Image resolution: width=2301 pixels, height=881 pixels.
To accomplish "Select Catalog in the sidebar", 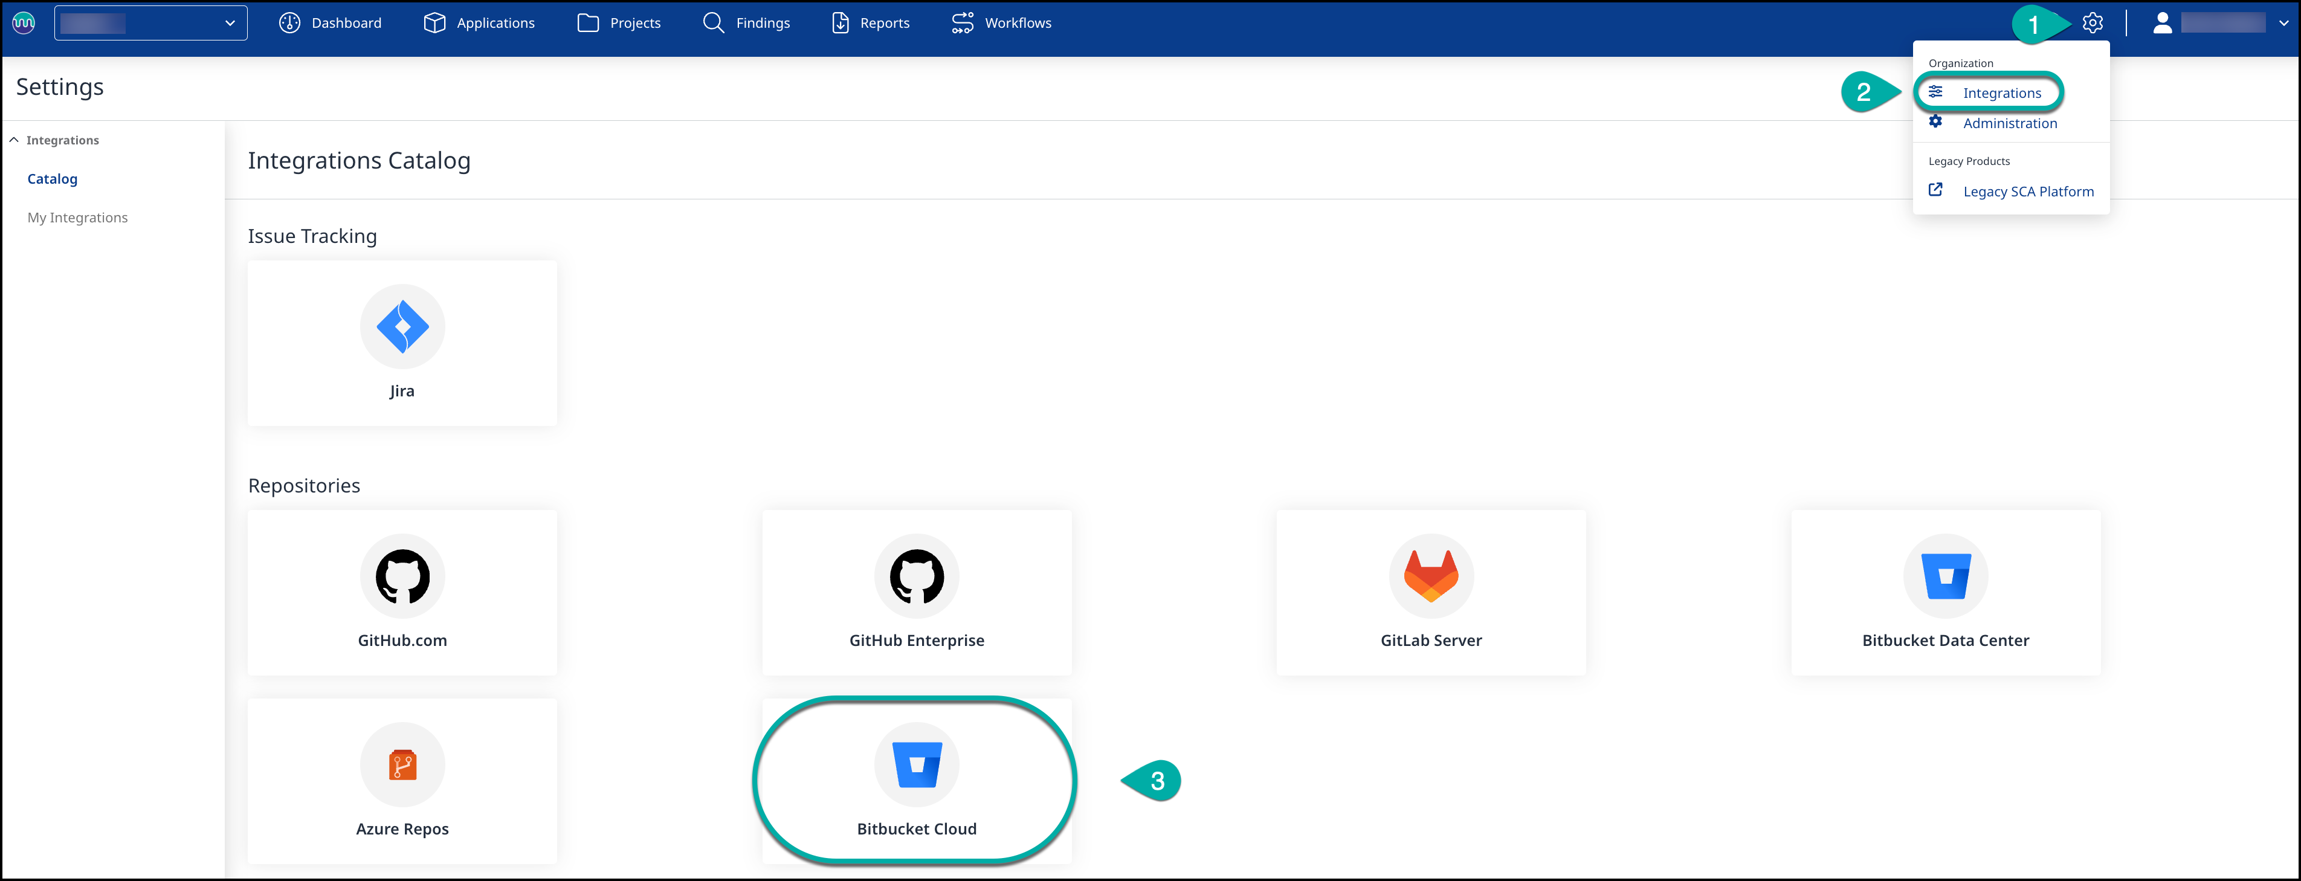I will (x=53, y=179).
